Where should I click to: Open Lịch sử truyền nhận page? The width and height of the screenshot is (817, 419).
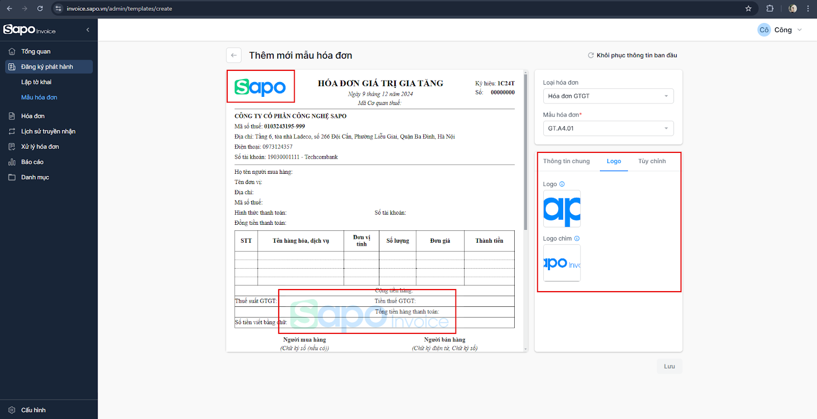pyautogui.click(x=49, y=132)
